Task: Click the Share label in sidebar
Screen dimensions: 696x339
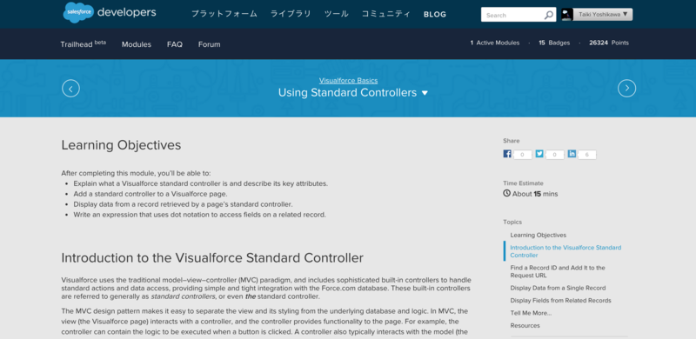Action: (x=511, y=141)
